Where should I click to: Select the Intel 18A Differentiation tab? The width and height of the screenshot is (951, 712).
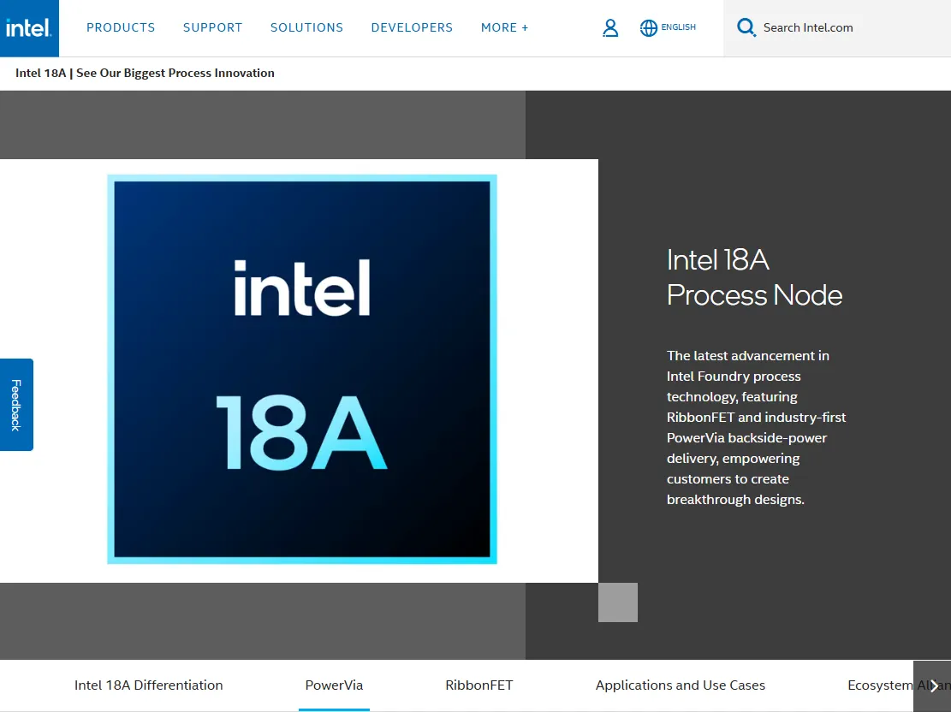pos(149,685)
